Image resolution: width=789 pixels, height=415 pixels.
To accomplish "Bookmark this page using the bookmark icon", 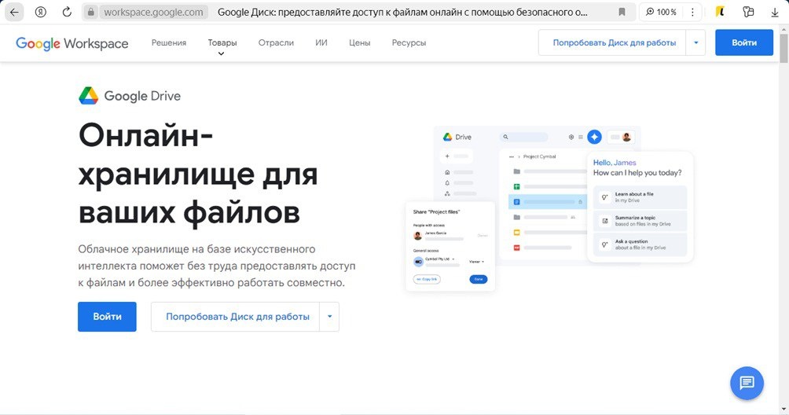I will click(622, 12).
